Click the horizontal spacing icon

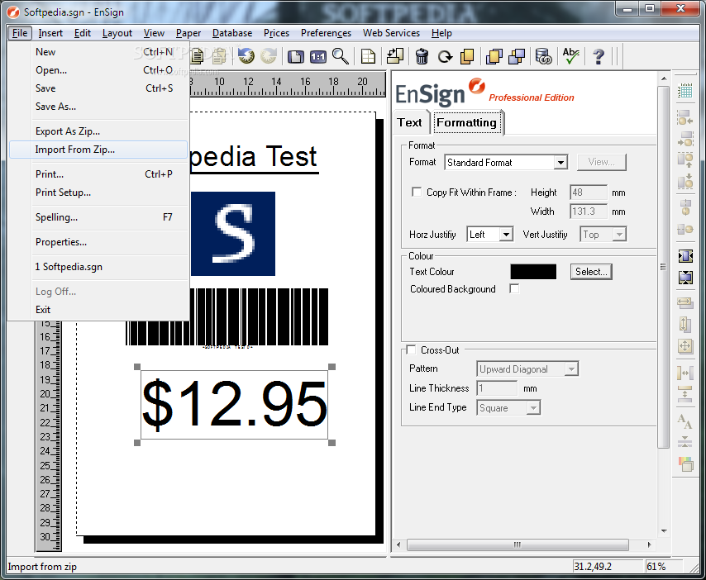[685, 373]
